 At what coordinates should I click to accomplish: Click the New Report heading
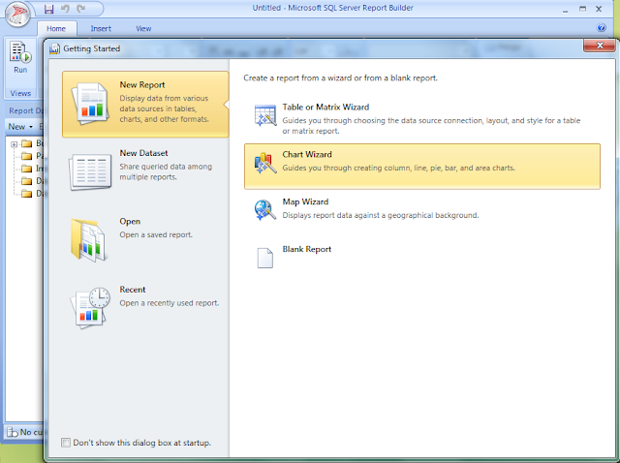click(142, 85)
